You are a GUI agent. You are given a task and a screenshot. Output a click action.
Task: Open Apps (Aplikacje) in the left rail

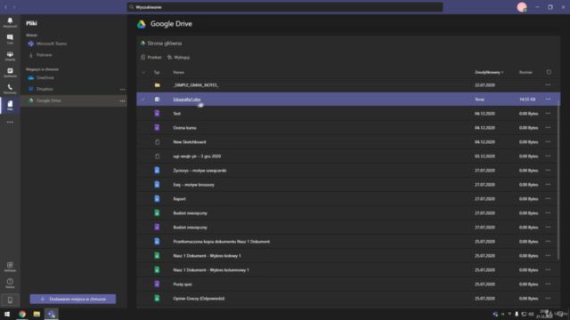pos(10,267)
